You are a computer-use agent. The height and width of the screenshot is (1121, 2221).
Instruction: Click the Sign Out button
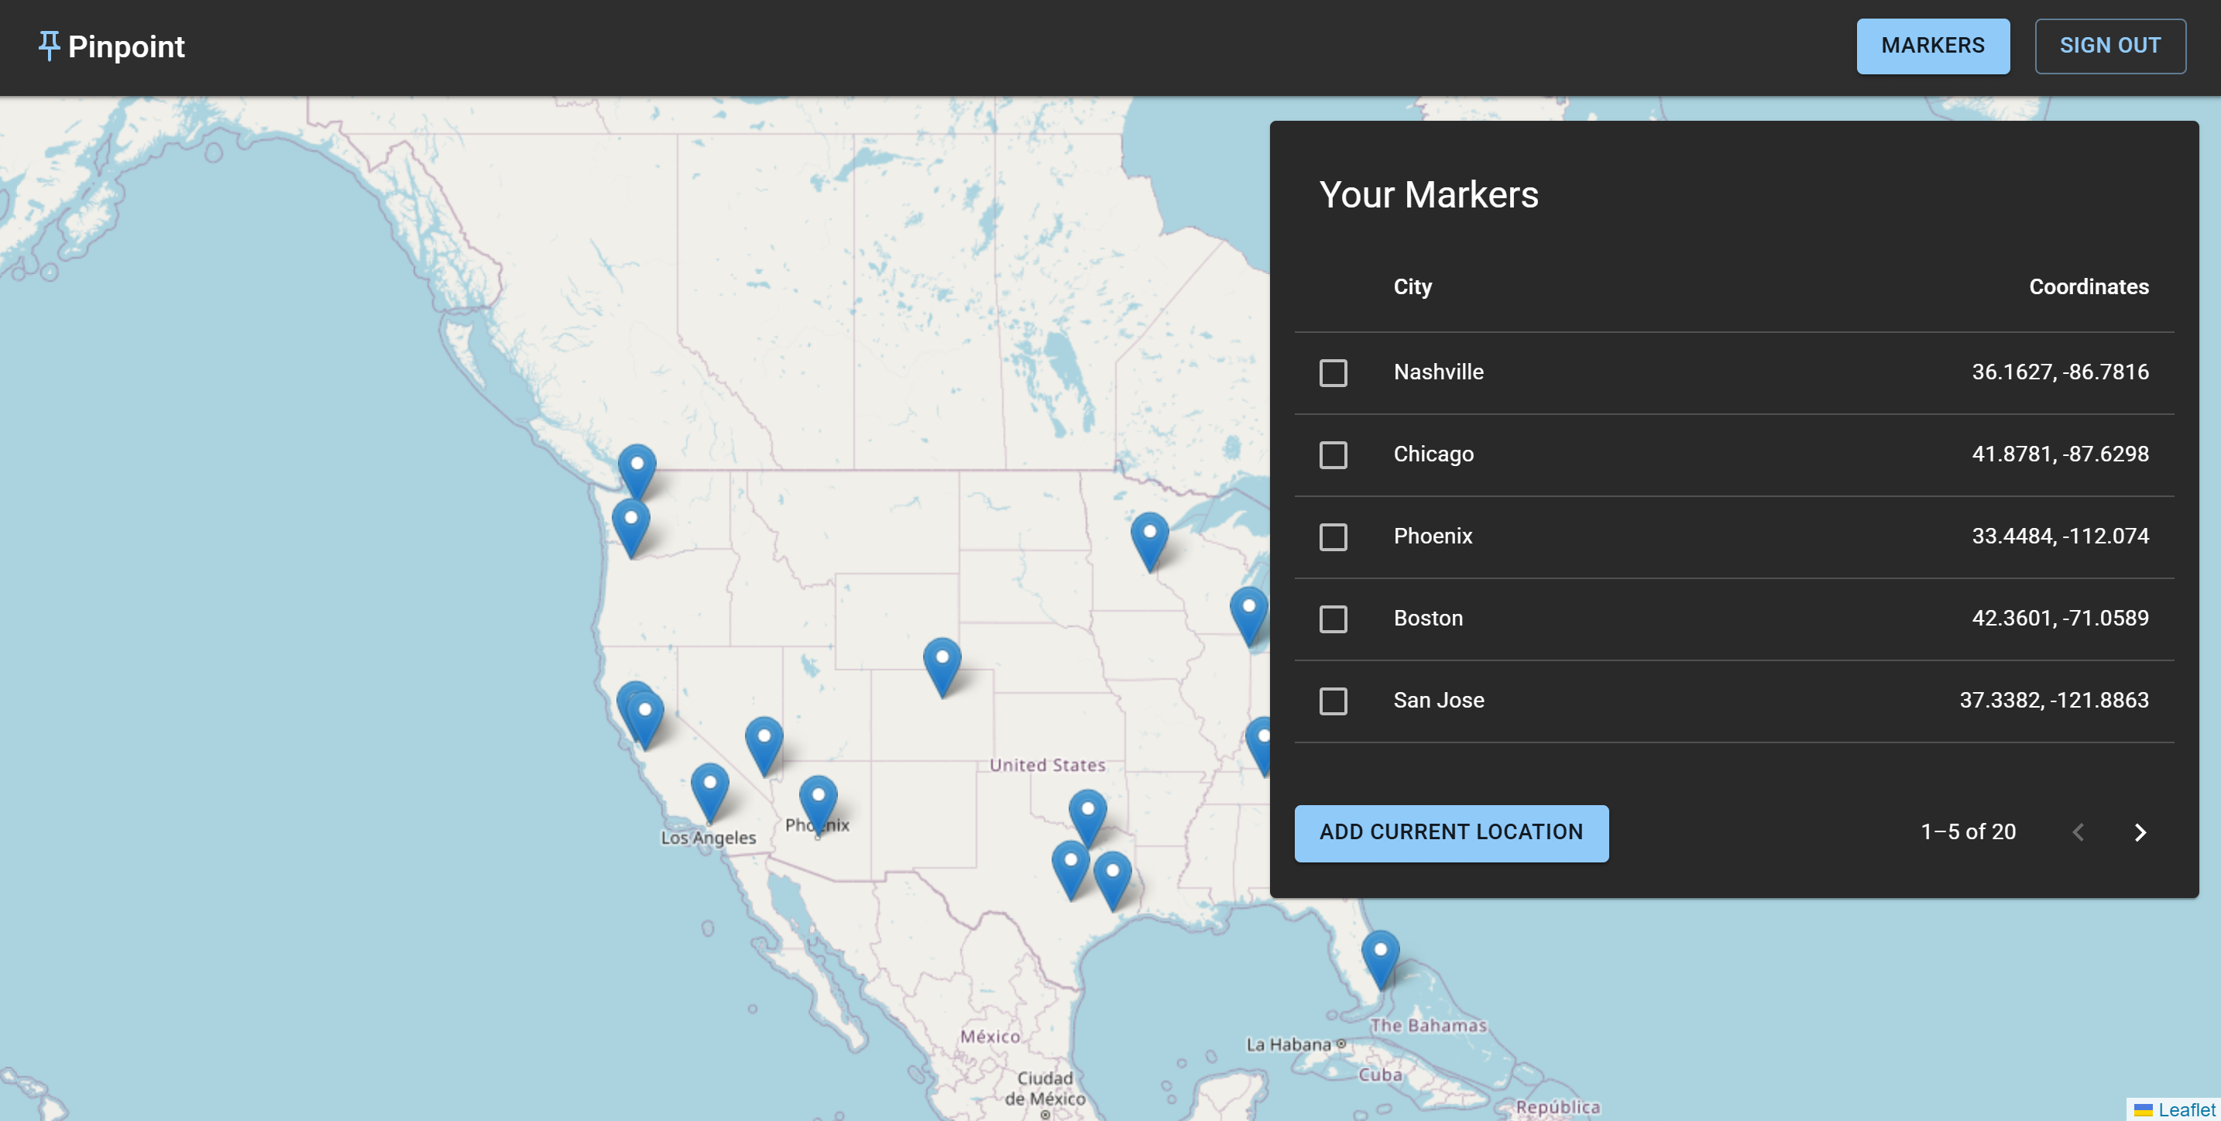pos(2109,46)
